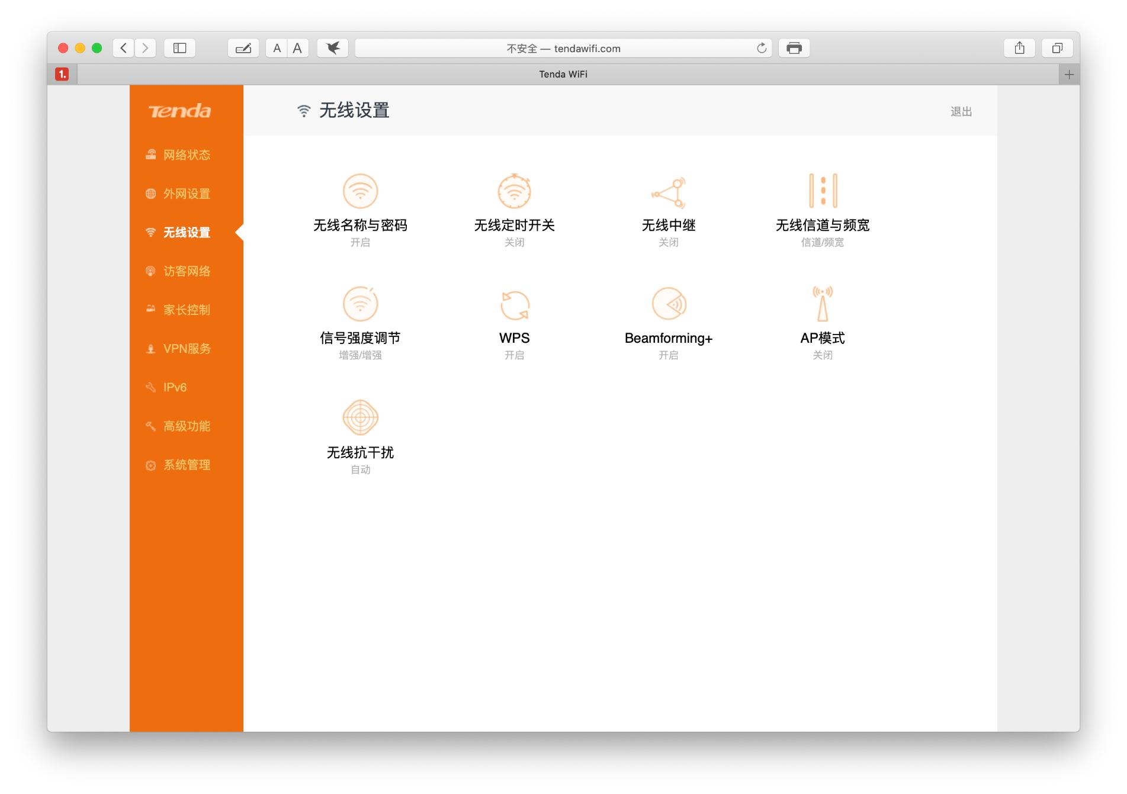Click the address bar tendawifi.com
The width and height of the screenshot is (1127, 794).
point(563,48)
